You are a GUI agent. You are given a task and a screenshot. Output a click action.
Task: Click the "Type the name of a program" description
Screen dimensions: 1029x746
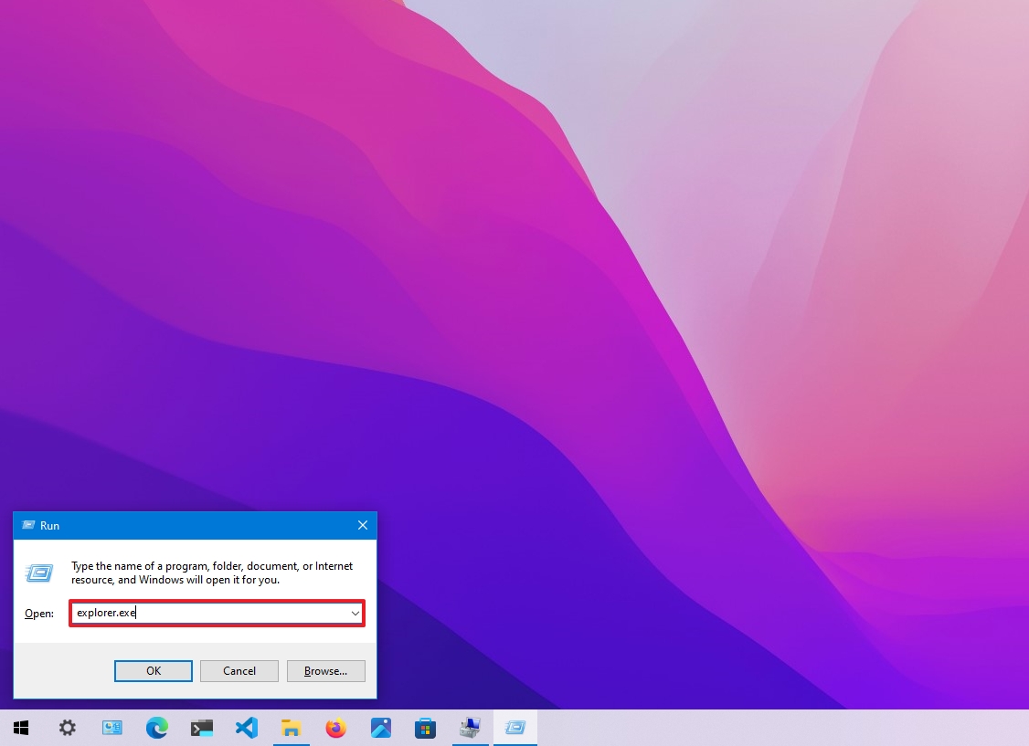tap(212, 573)
